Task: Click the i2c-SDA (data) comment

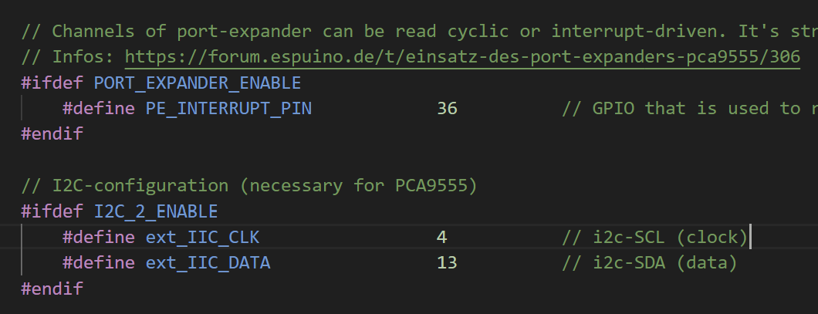Action: (x=650, y=263)
